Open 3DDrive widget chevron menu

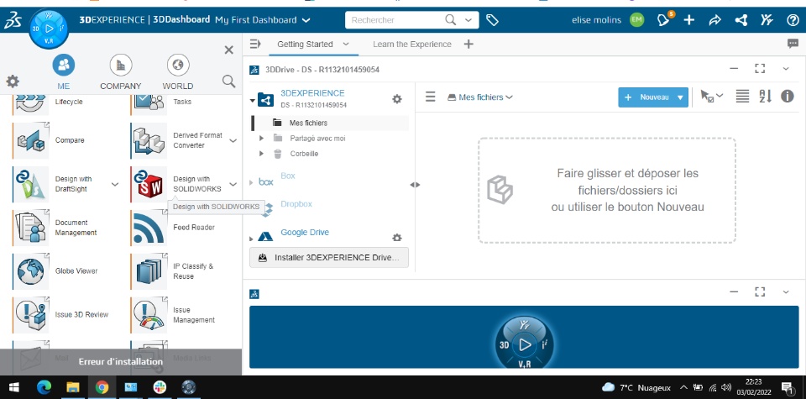[786, 68]
